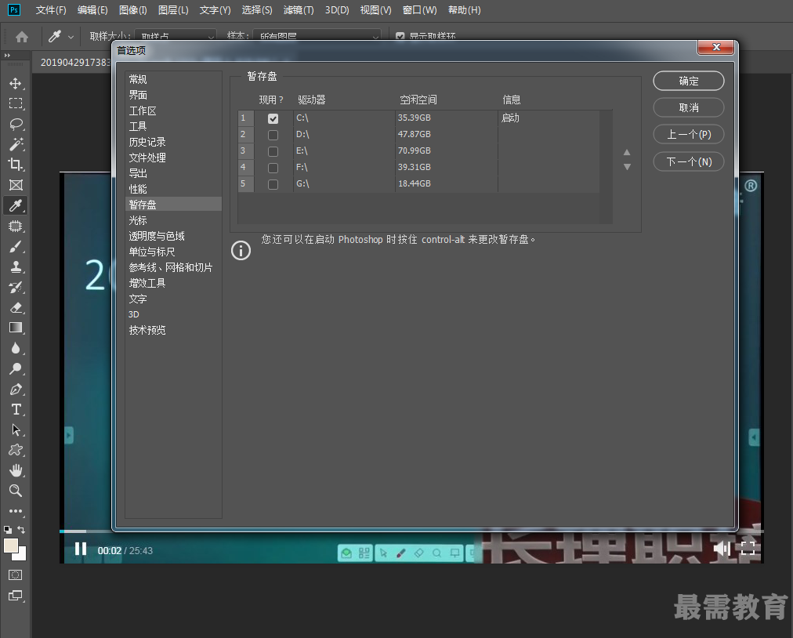Click the background color swatch

coord(22,556)
